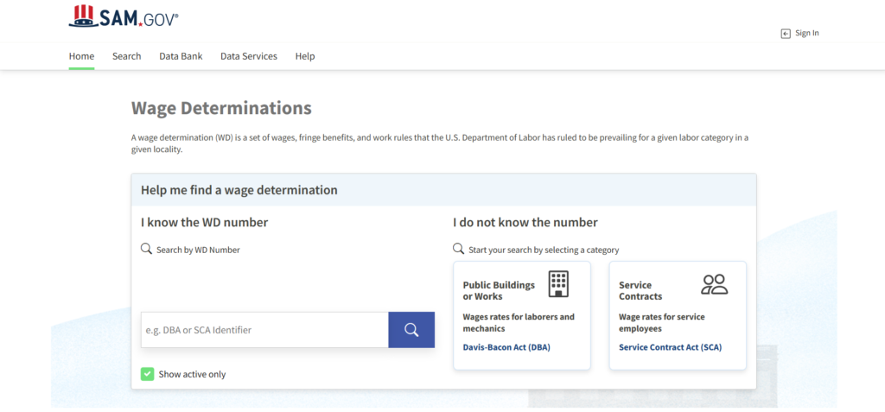Click the Sign In arrow icon
Viewport: 885px width, 412px height.
point(786,34)
